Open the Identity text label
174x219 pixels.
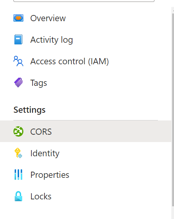45,153
